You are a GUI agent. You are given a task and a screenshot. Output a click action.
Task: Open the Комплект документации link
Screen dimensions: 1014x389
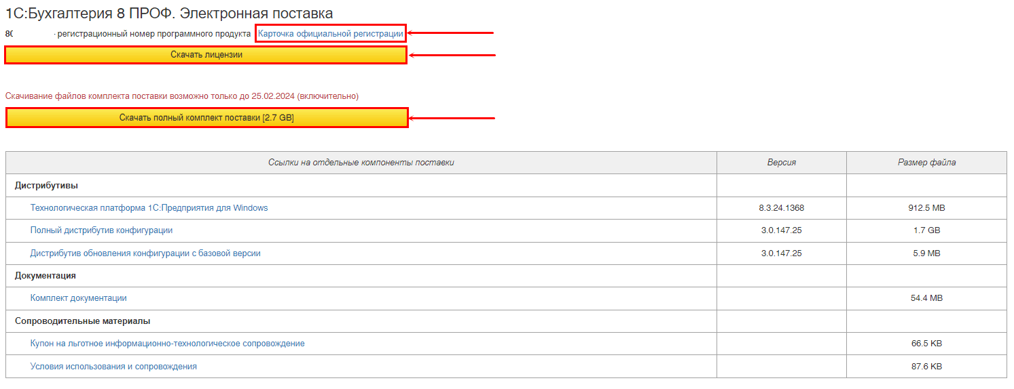tap(78, 298)
